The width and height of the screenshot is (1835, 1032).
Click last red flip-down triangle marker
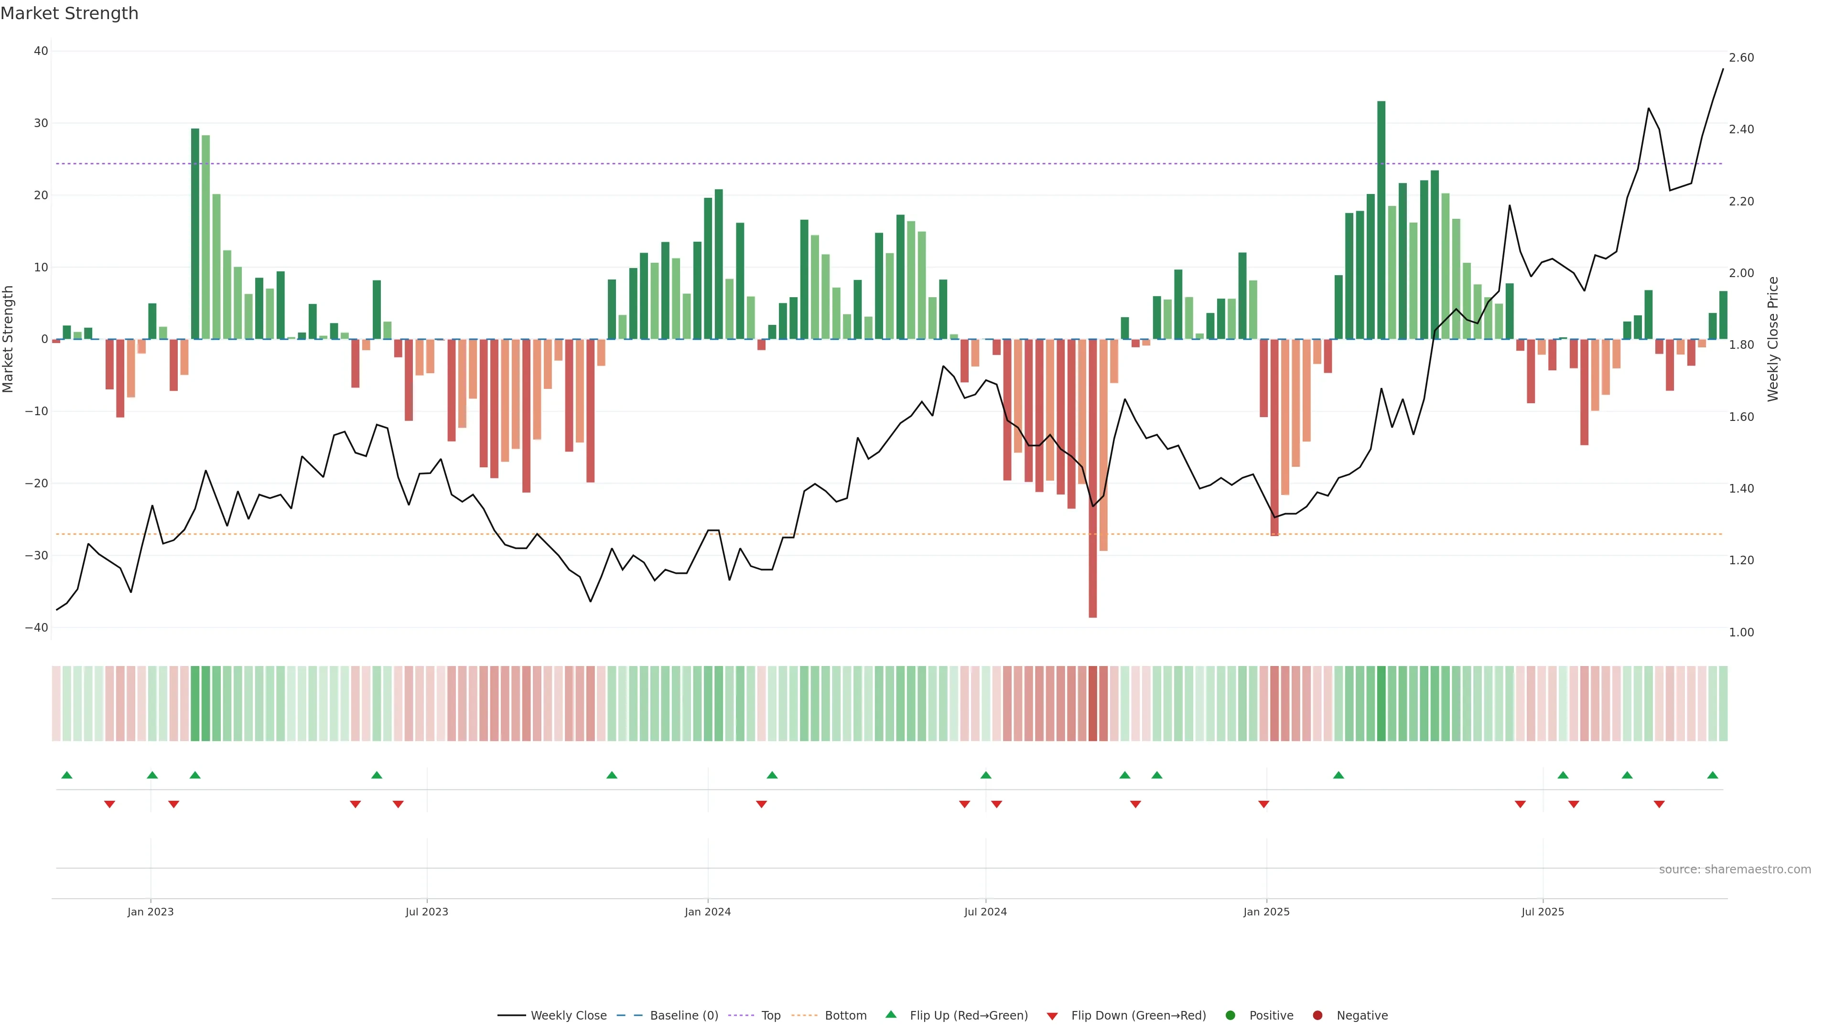[x=1659, y=804]
